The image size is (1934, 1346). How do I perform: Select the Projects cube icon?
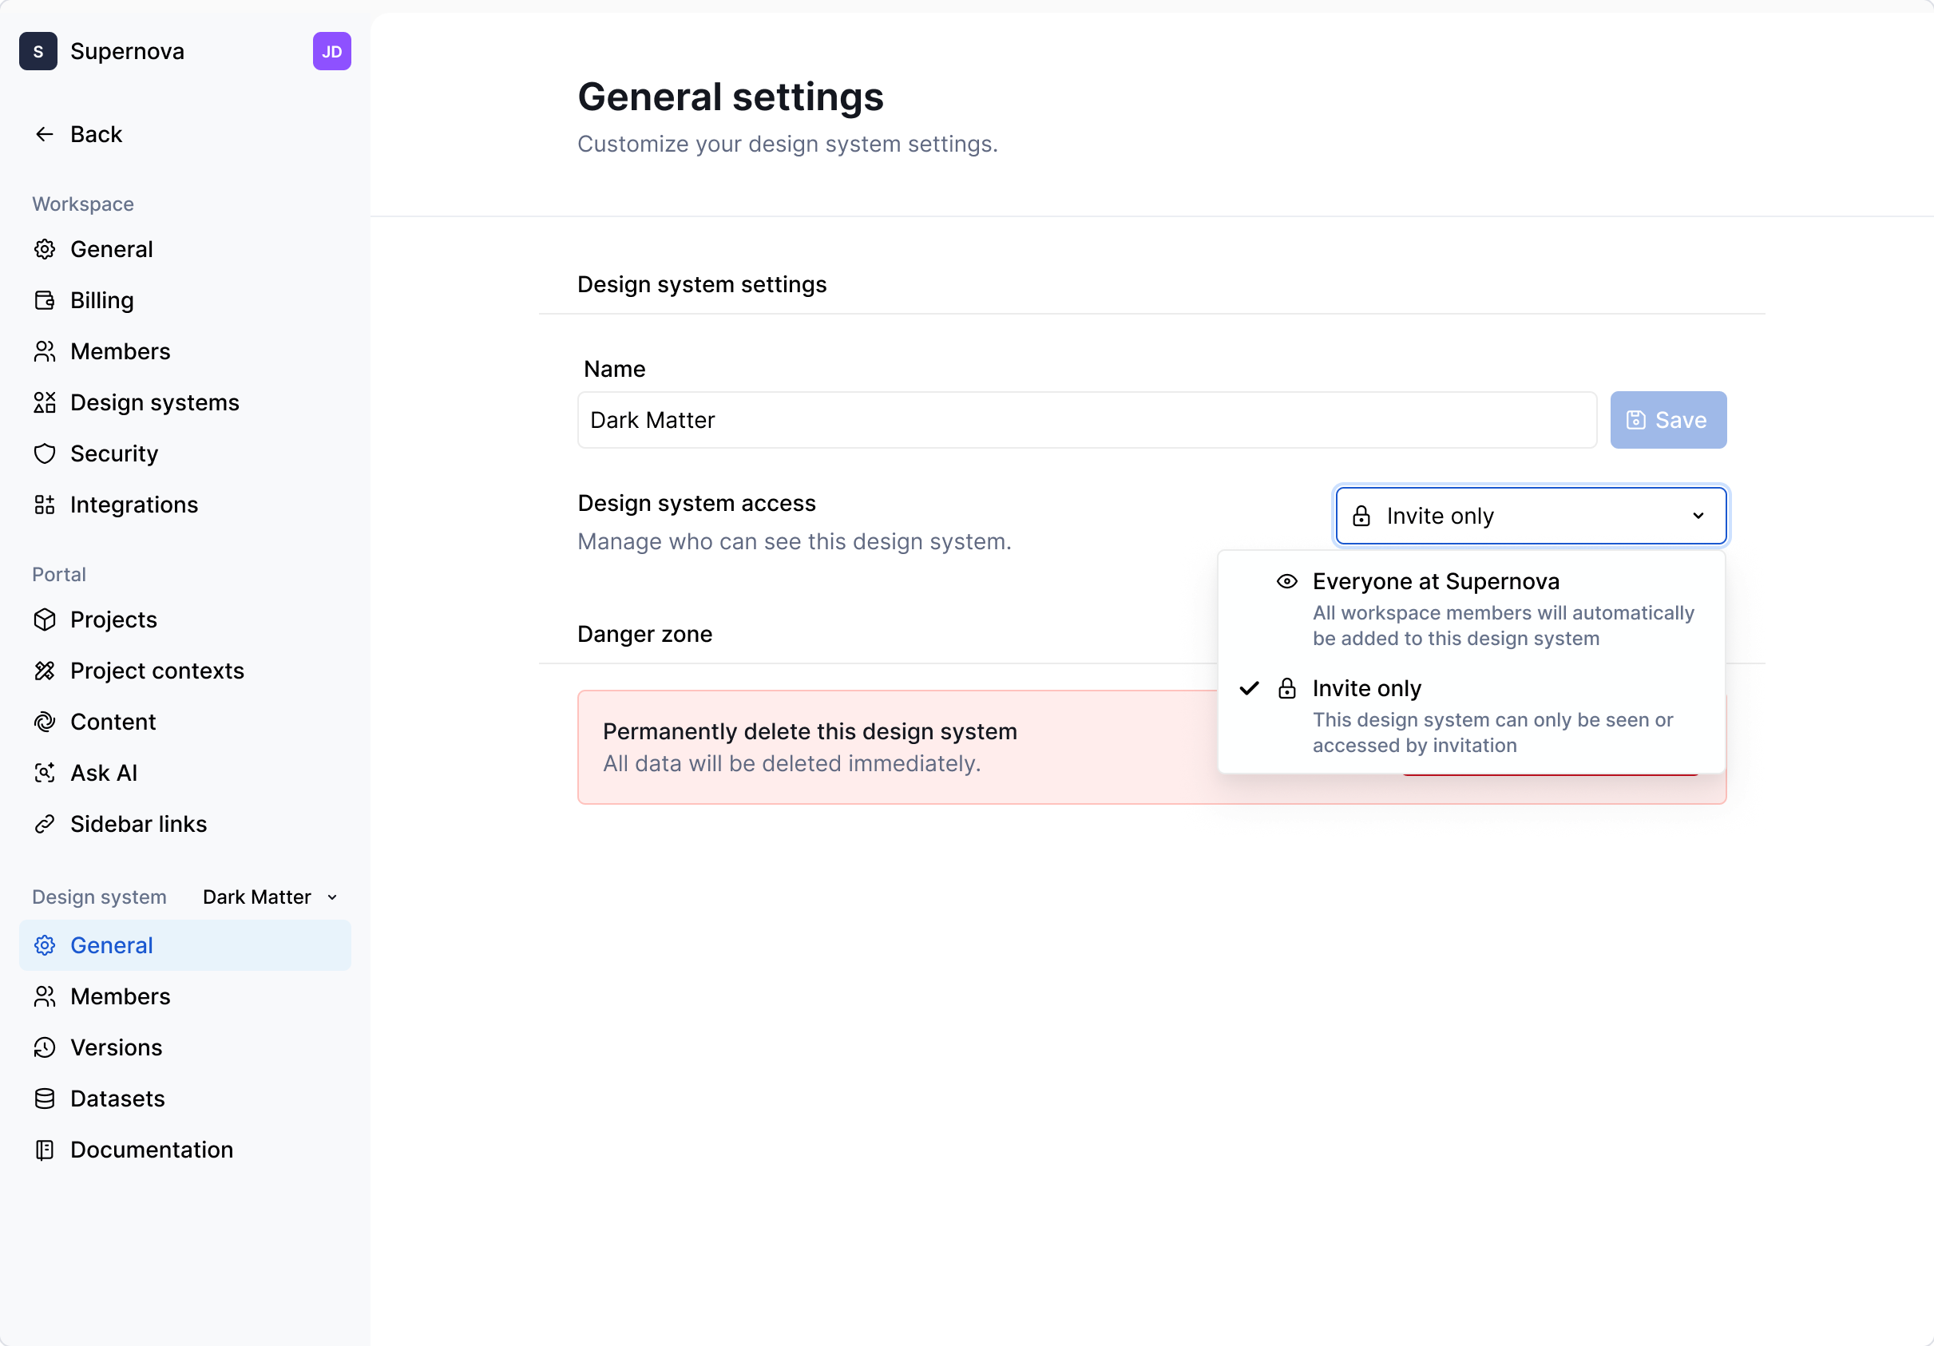(x=46, y=619)
